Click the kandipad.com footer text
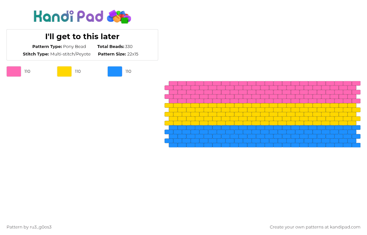The height and width of the screenshot is (235, 367). coord(315,227)
